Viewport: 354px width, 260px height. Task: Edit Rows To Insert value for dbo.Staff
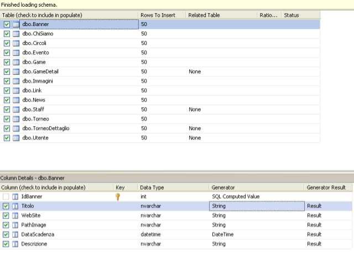[x=162, y=110]
